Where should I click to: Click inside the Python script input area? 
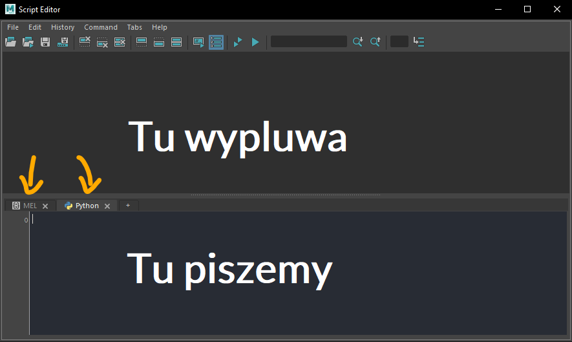click(298, 273)
